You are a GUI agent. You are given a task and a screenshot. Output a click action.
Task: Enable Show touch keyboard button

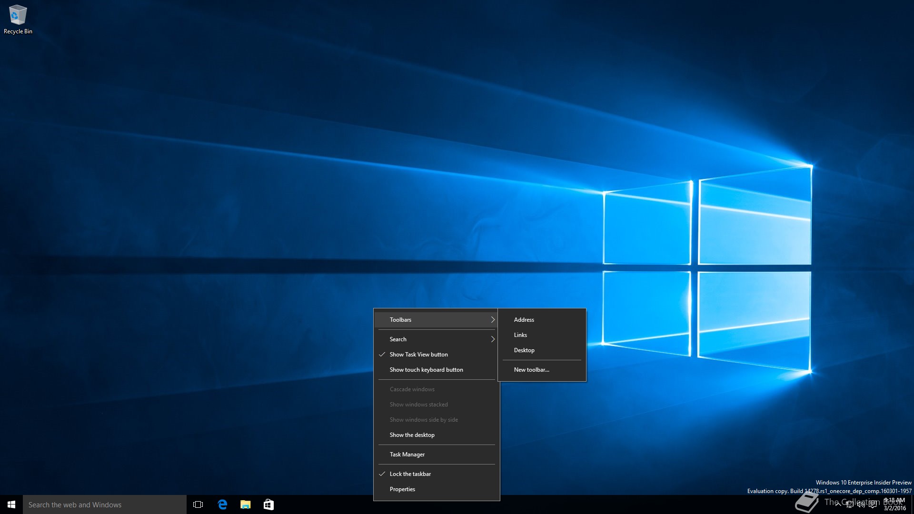(437, 370)
